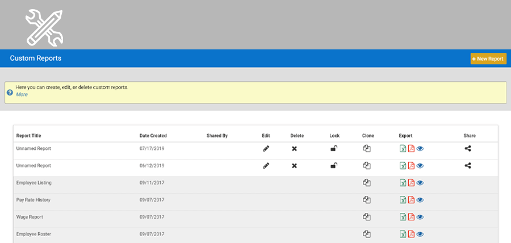This screenshot has height=243, width=511.
Task: Preview Employee Roster with the eye icon
Action: click(420, 234)
